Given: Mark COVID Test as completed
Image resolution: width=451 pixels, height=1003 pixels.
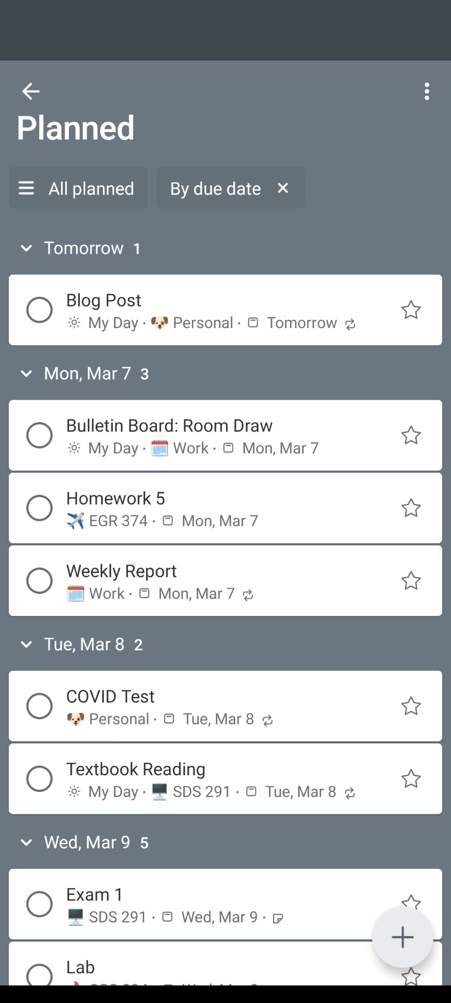Looking at the screenshot, I should coord(40,706).
